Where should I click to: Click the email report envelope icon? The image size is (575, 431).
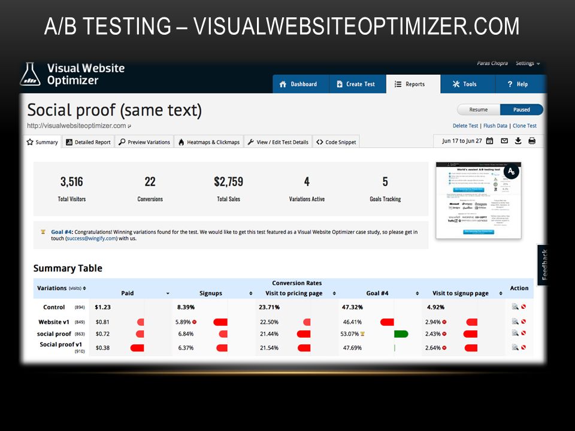[x=504, y=141]
